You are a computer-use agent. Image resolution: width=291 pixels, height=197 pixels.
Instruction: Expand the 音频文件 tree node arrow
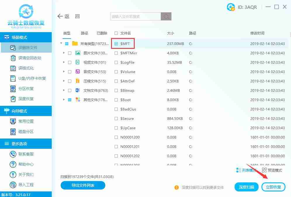pos(64,72)
